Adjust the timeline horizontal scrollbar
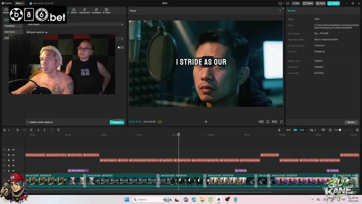This screenshot has height=204, width=362. click(x=236, y=192)
